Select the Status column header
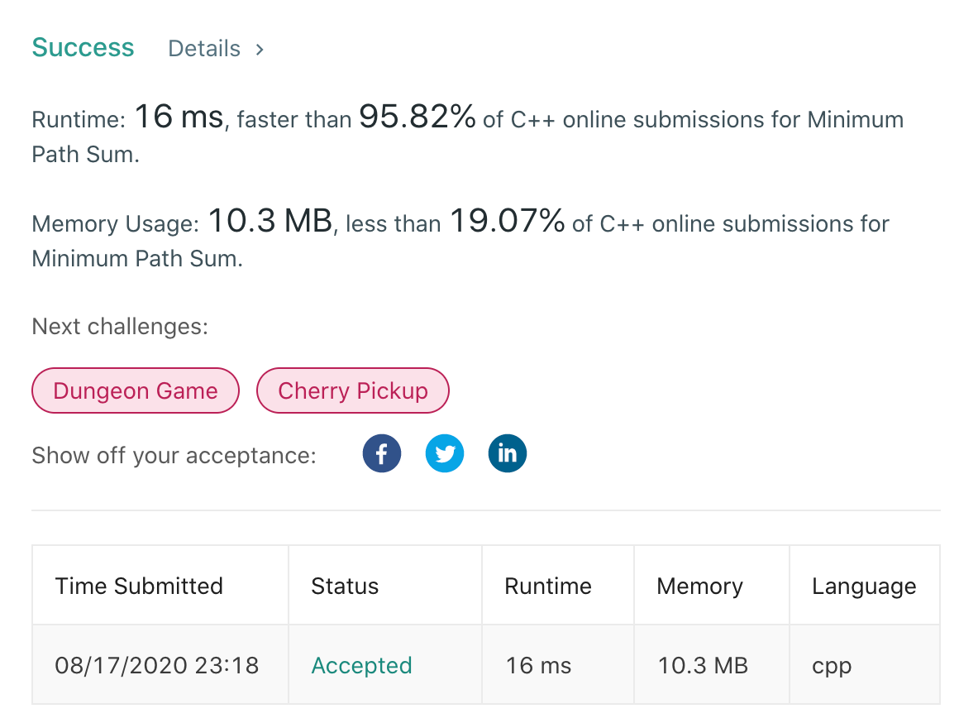This screenshot has width=959, height=723. [x=345, y=586]
